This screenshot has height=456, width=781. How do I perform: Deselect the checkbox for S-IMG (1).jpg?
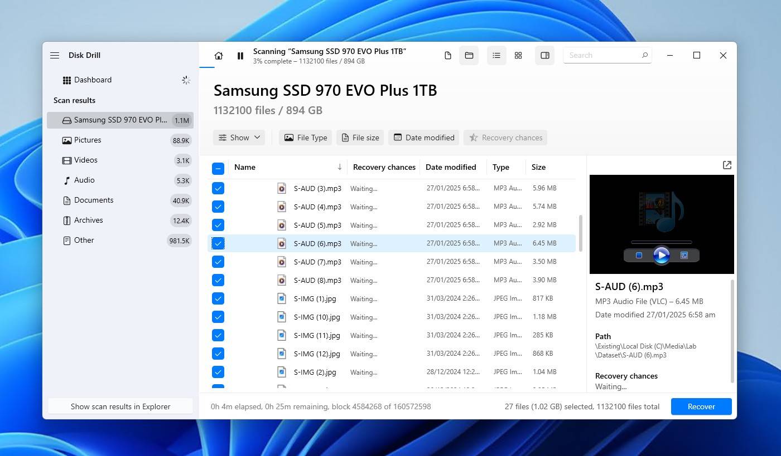pyautogui.click(x=218, y=298)
